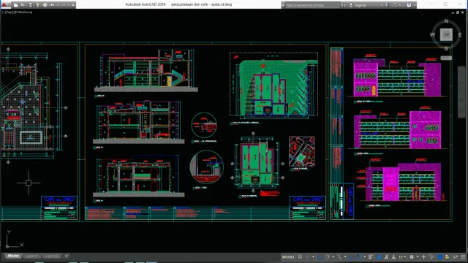Toggle ortho mode in status bar

[320, 257]
